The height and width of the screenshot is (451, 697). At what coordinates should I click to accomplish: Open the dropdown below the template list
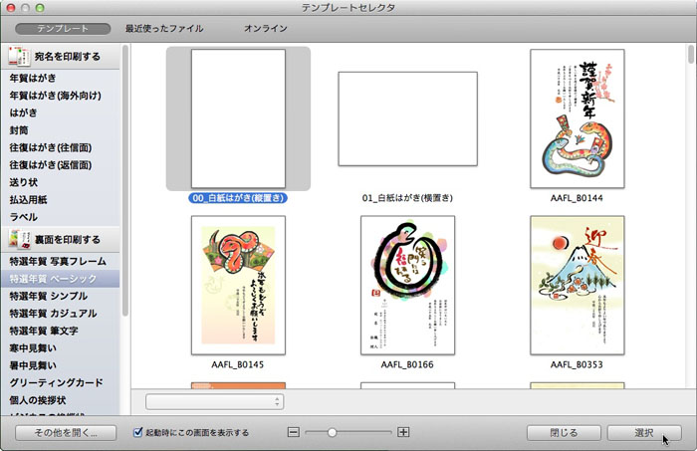point(214,401)
